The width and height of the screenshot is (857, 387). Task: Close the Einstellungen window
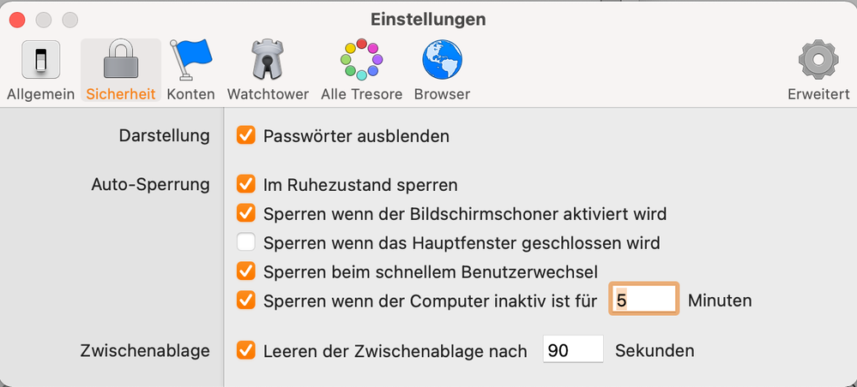(16, 19)
